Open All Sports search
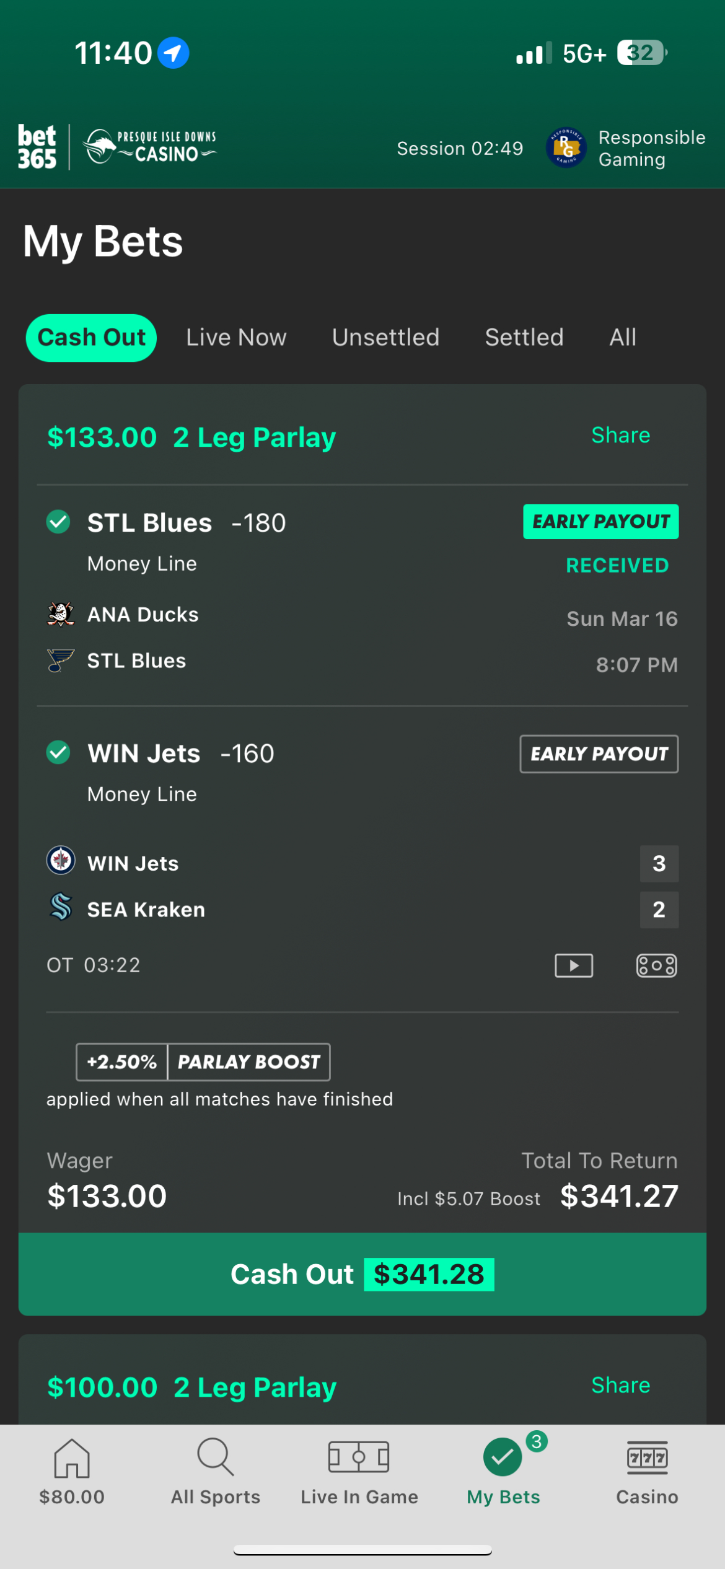 point(216,1471)
